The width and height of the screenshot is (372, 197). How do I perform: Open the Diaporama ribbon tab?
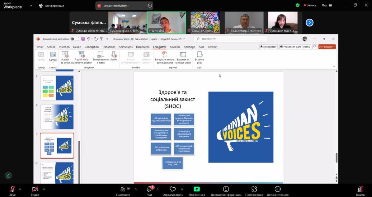click(143, 47)
